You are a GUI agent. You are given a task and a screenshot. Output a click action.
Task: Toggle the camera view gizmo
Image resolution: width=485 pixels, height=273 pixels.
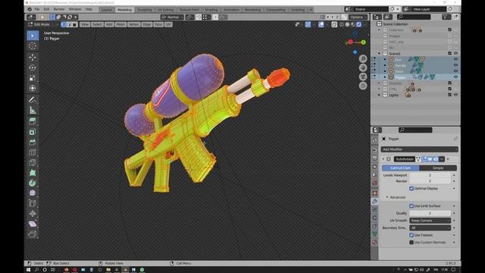[363, 77]
